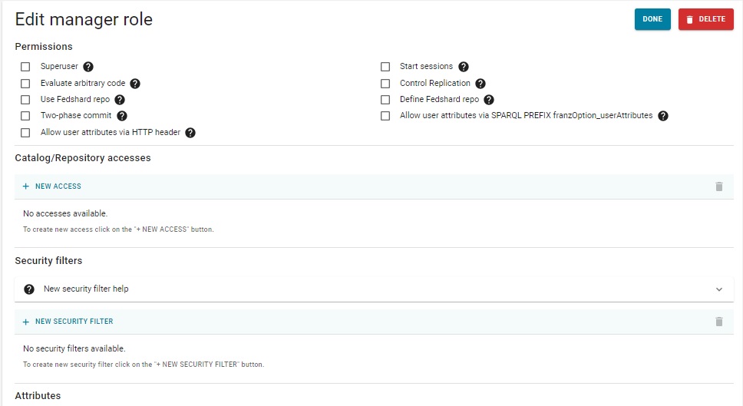The image size is (743, 406).
Task: Enable the Superuser checkbox
Action: point(25,67)
